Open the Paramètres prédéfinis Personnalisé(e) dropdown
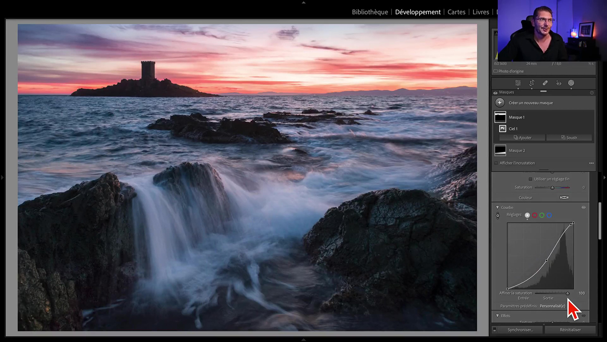Viewport: 607px width, 342px height. point(552,306)
